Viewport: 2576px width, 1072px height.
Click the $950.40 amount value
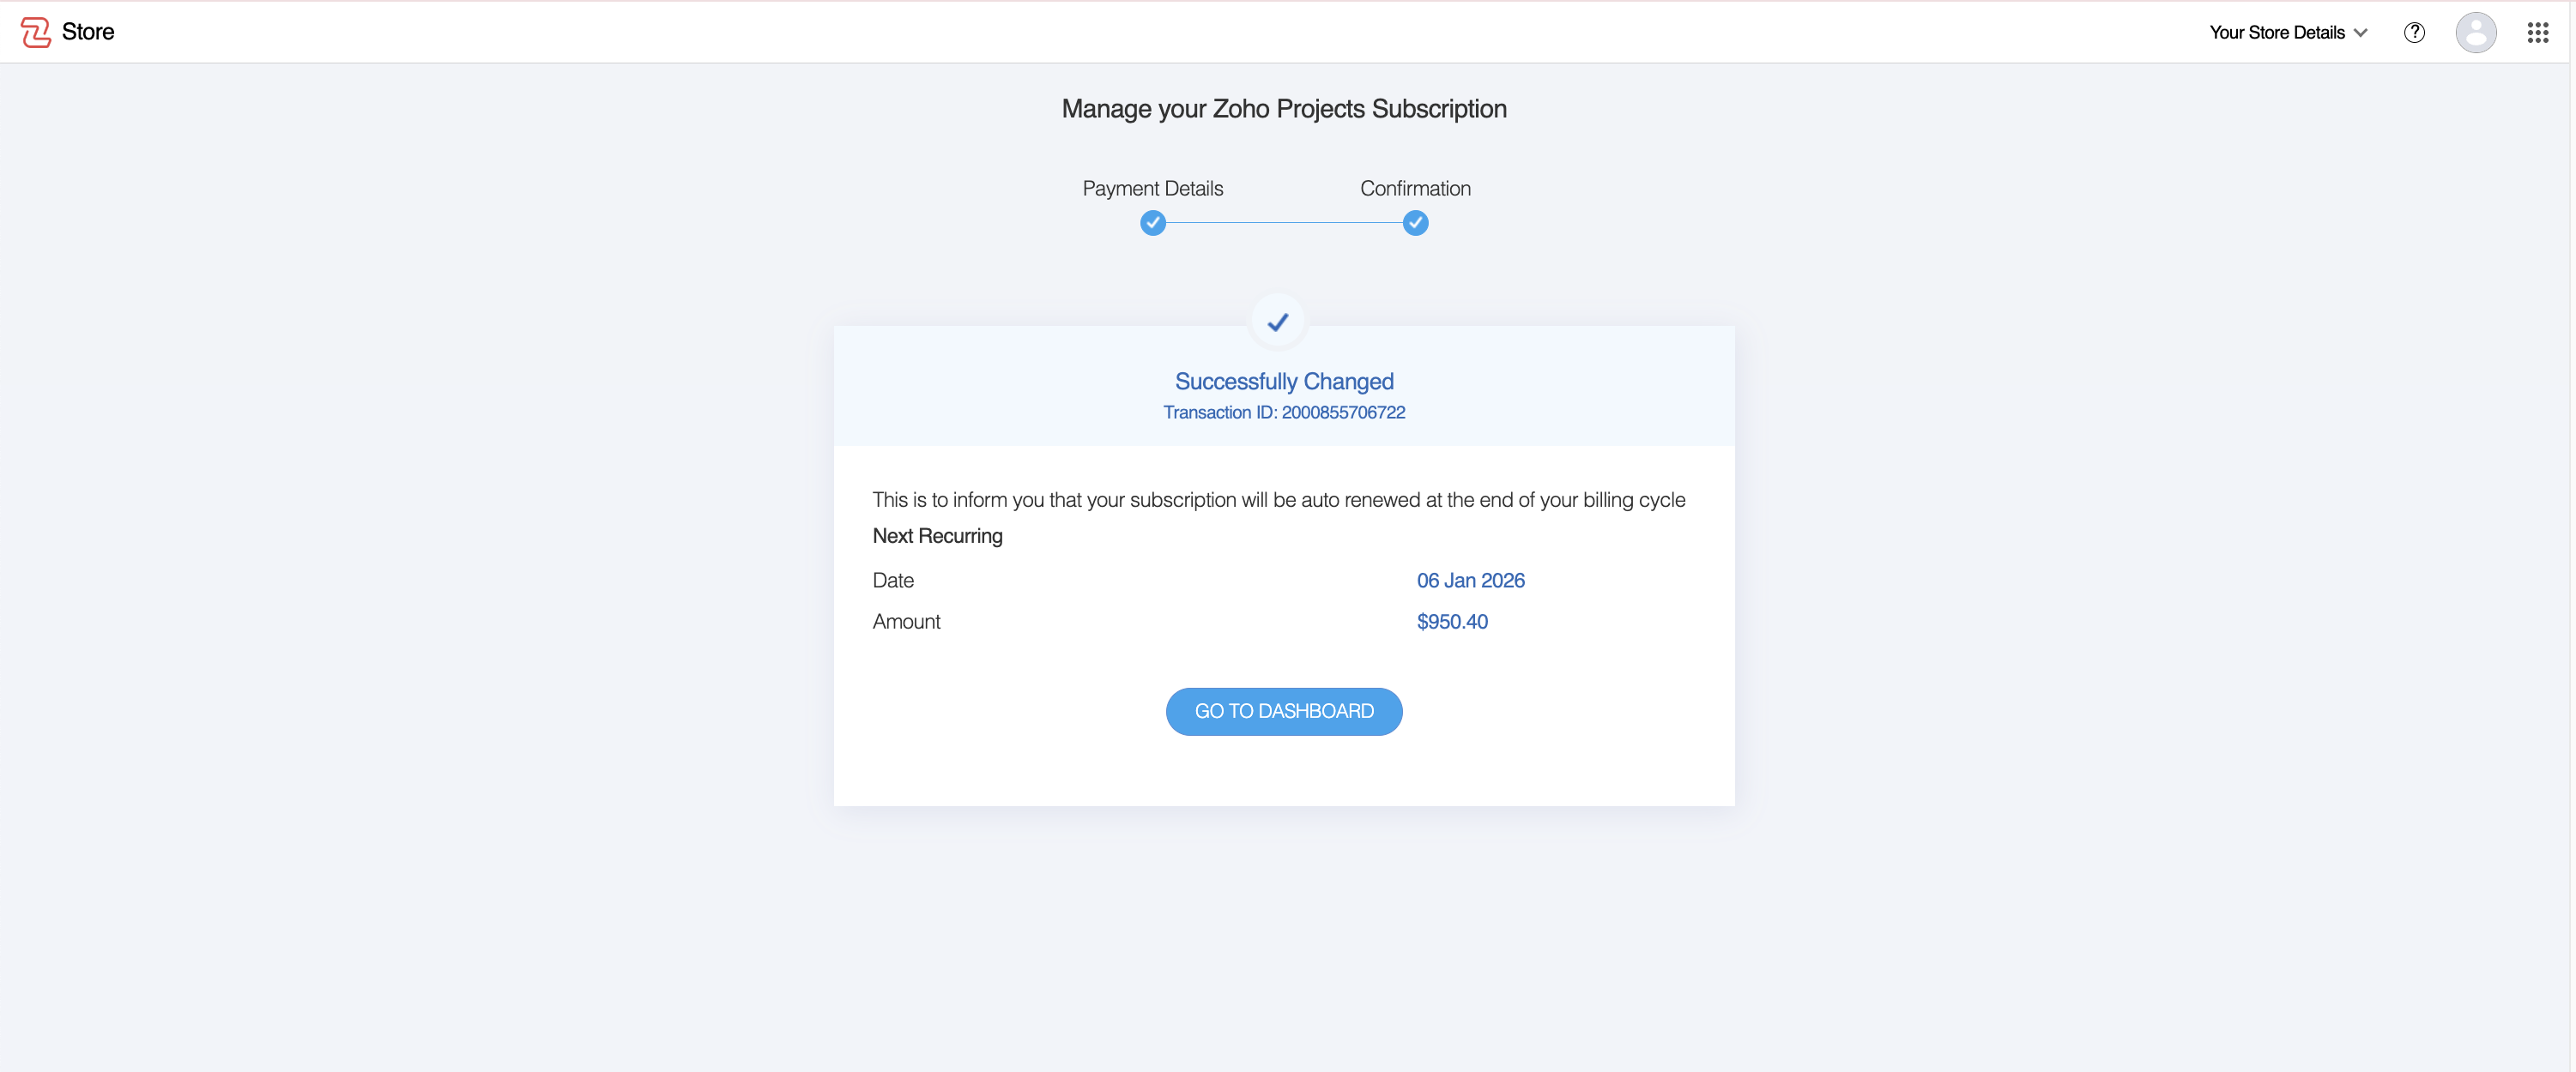[x=1452, y=620]
